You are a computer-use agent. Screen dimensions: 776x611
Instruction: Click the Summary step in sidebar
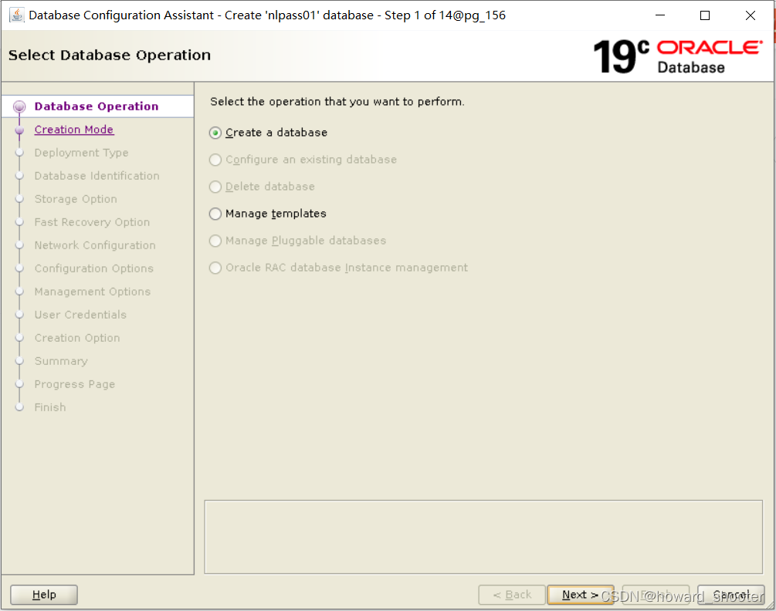[x=61, y=361]
